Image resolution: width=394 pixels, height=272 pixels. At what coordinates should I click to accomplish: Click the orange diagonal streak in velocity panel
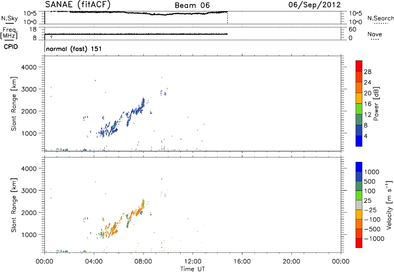point(122,219)
